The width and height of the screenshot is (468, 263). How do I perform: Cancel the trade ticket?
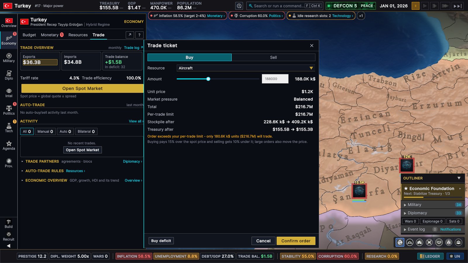coord(264,241)
